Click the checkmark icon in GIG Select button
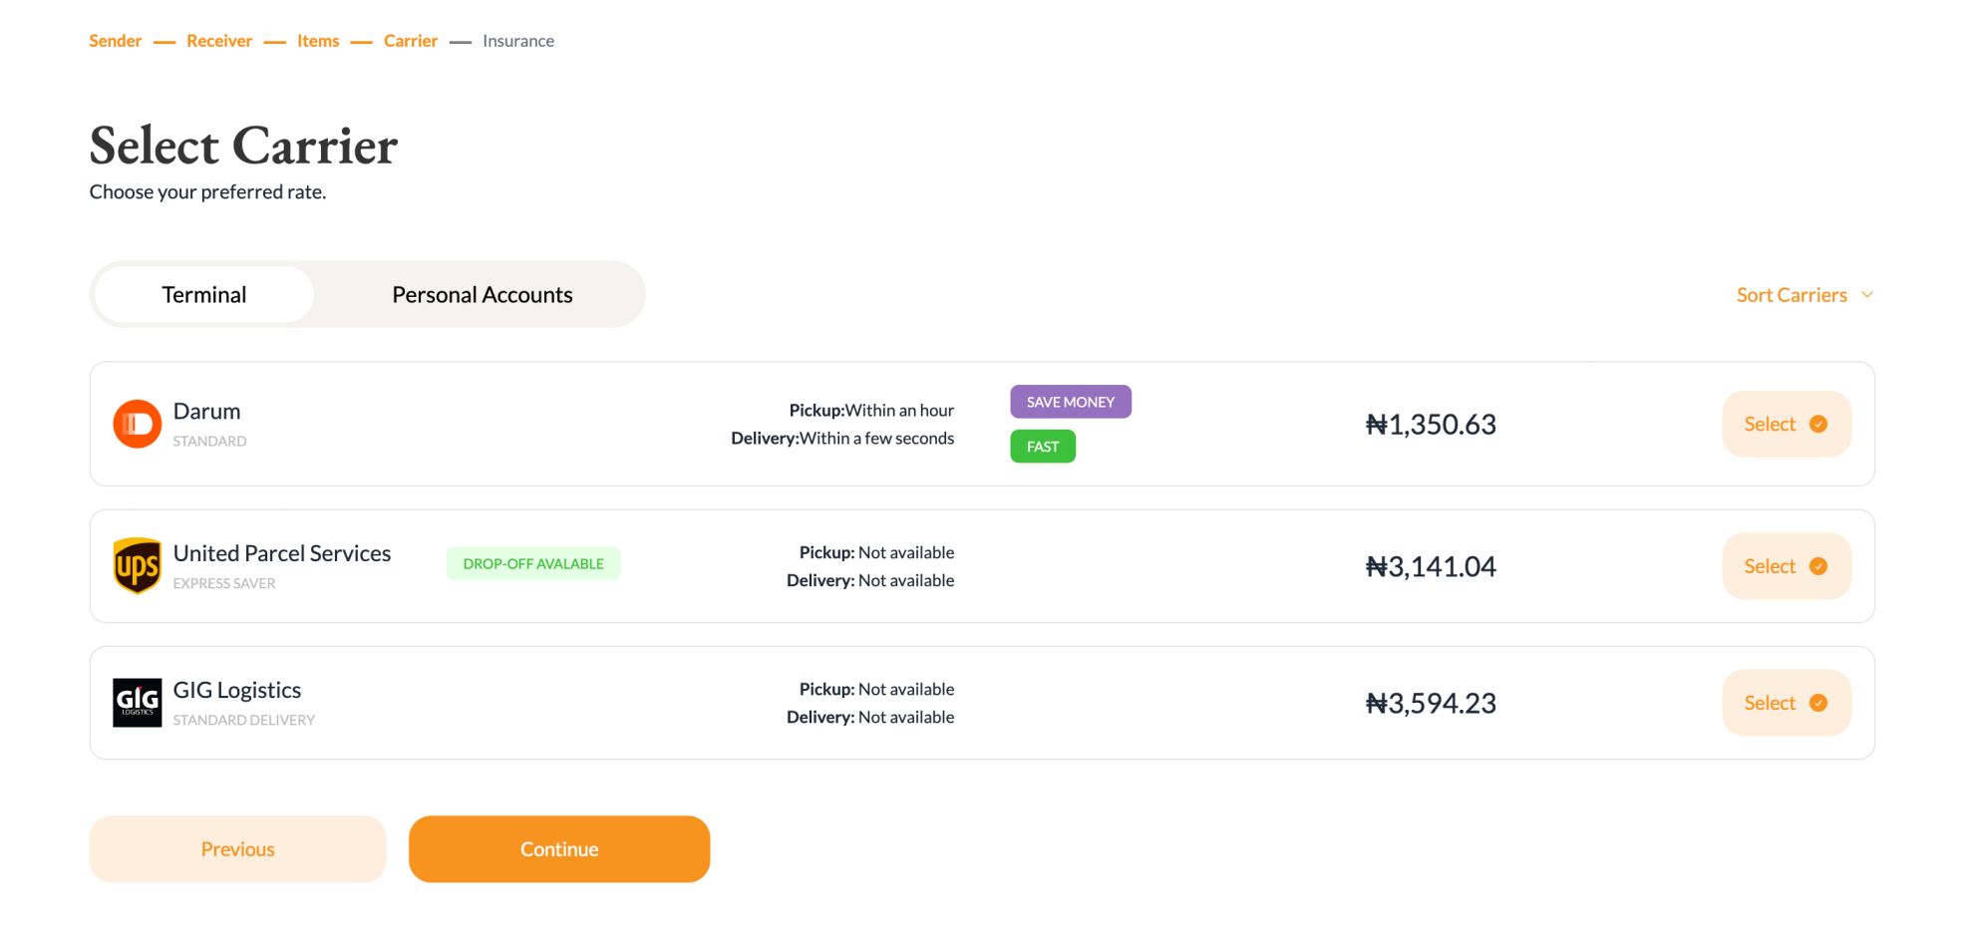1965x951 pixels. click(1818, 703)
